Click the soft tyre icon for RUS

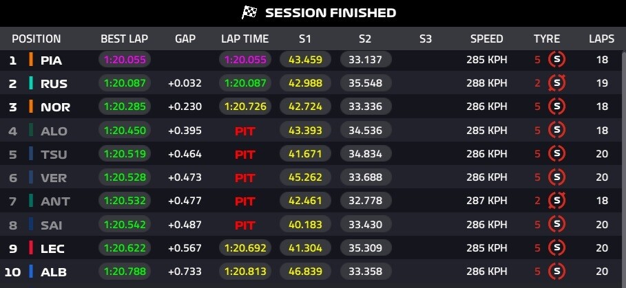click(556, 84)
